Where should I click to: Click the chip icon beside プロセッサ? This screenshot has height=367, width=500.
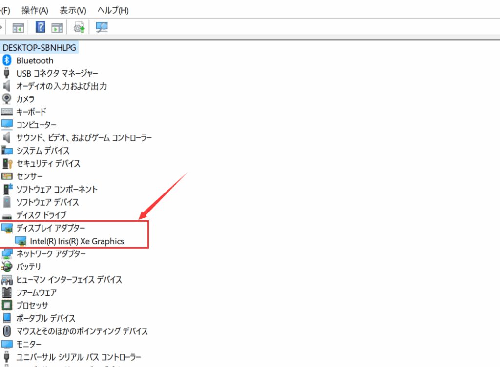pyautogui.click(x=7, y=306)
